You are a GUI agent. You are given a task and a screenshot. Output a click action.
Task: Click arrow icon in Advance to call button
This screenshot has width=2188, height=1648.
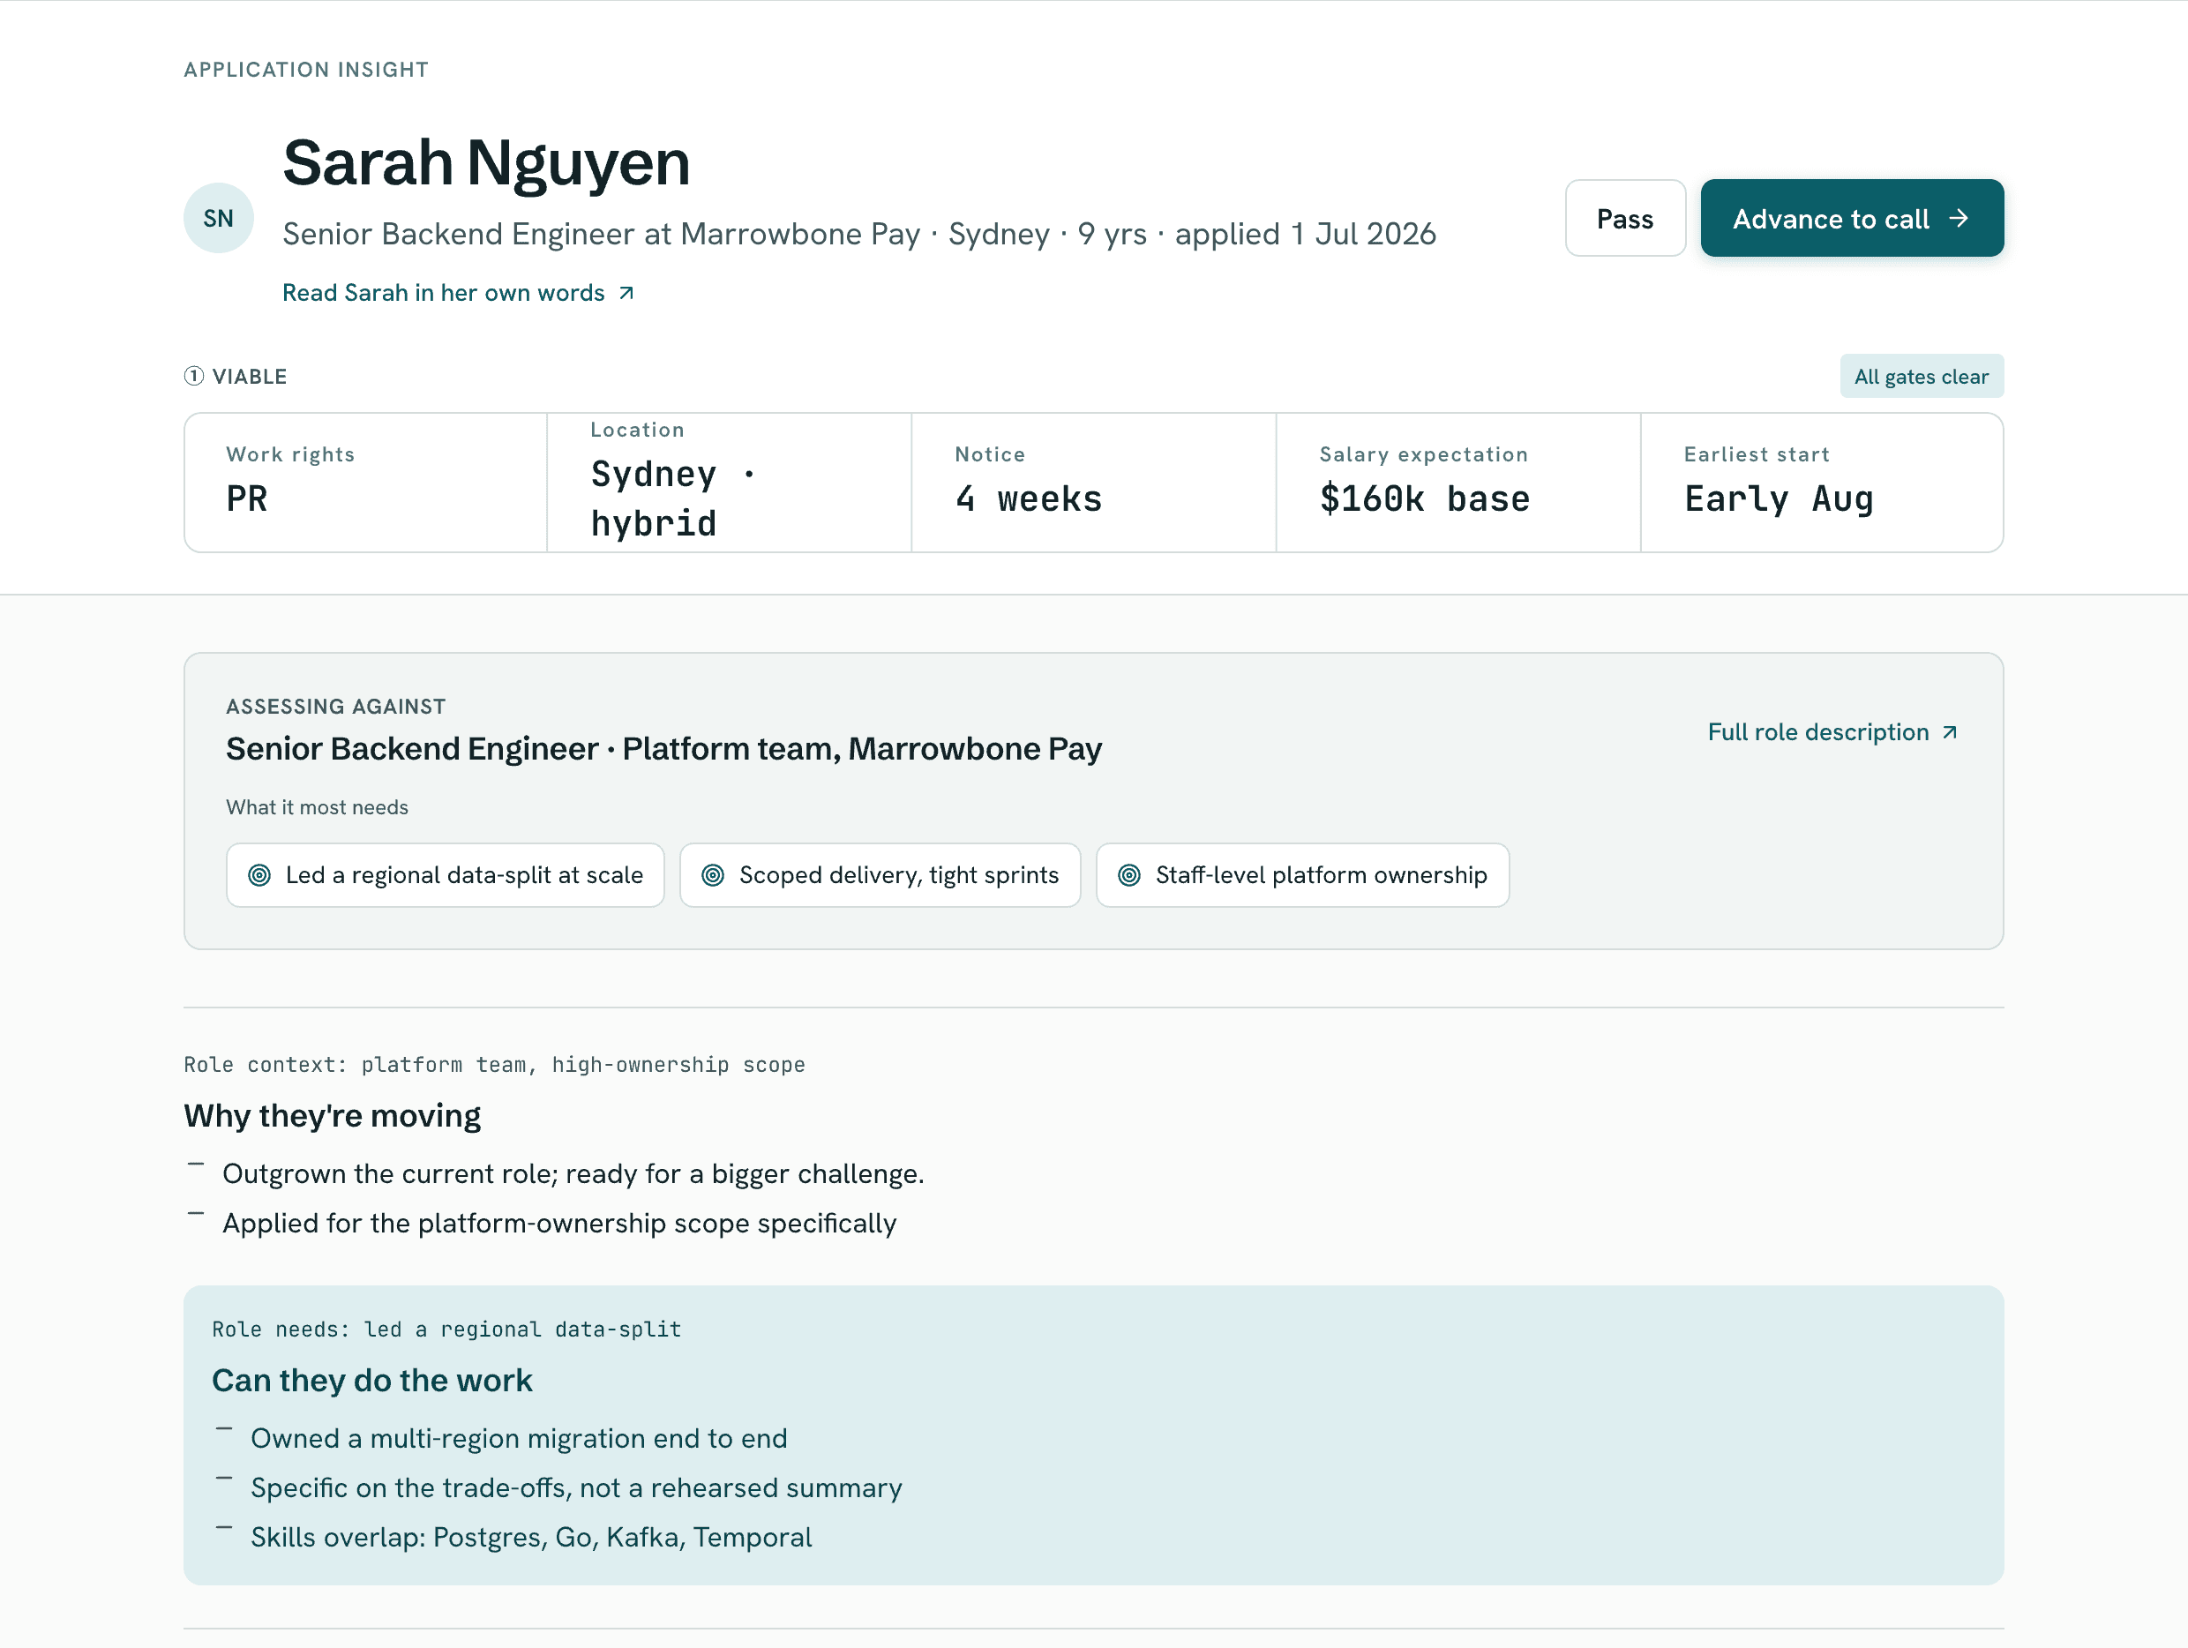(1959, 219)
